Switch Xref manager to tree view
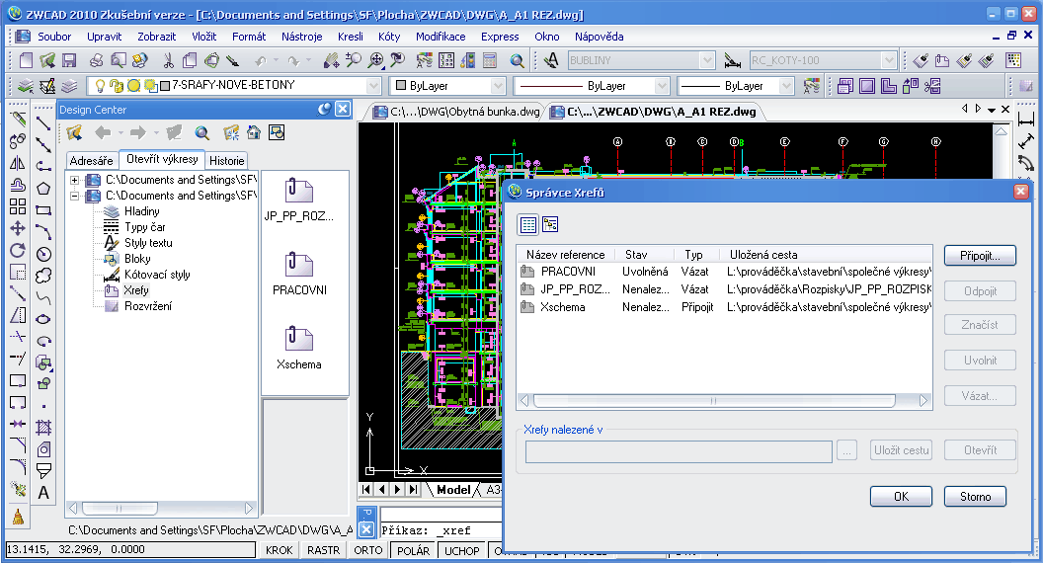 [x=550, y=224]
